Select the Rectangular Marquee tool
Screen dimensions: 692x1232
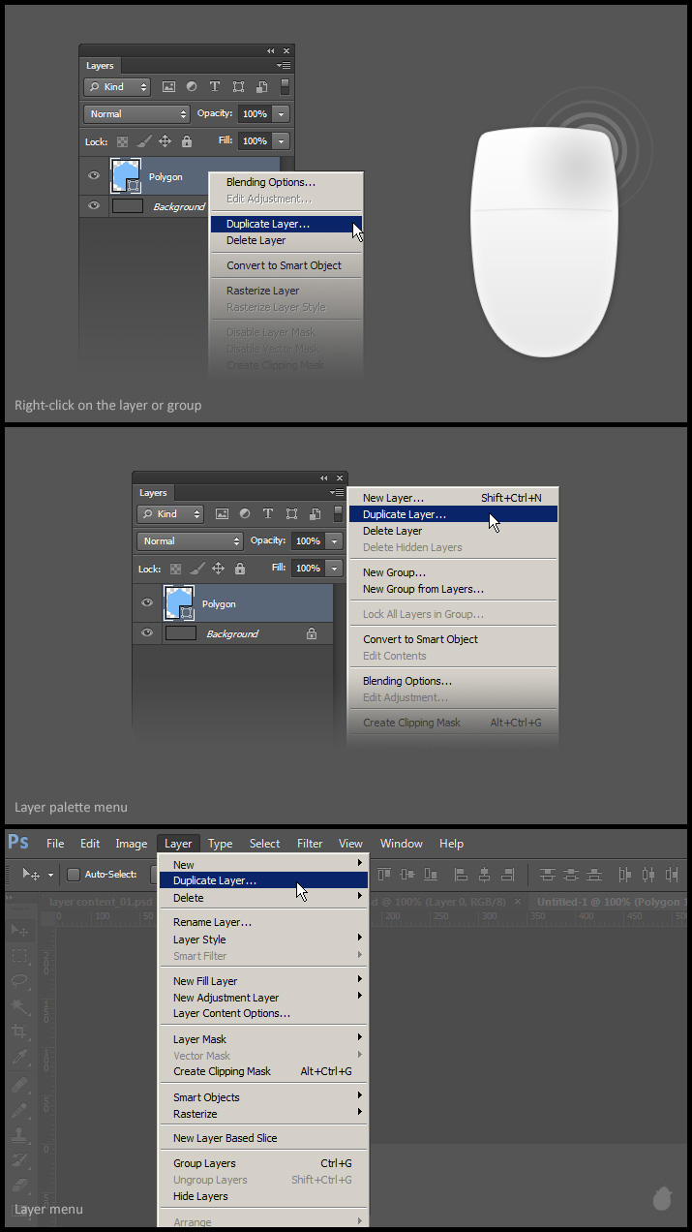[x=20, y=956]
